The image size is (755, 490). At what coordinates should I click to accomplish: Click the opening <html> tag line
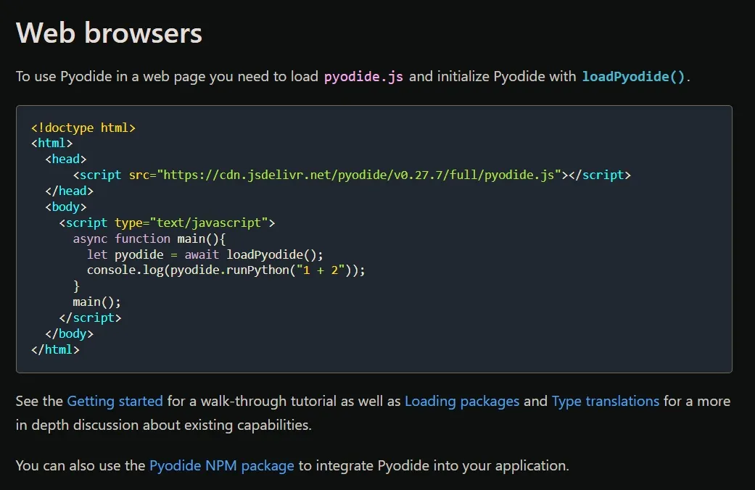pos(52,143)
